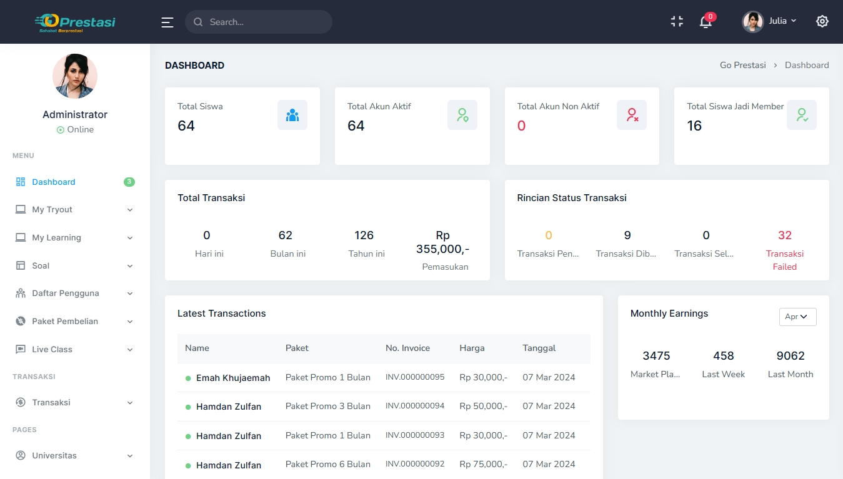
Task: Click the Rp 75,000,- price cell
Action: [x=484, y=464]
